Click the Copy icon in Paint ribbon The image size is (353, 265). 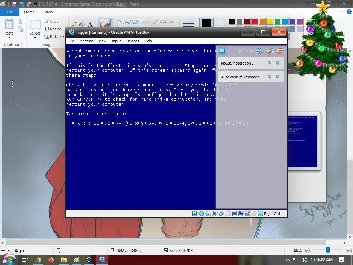(20, 29)
